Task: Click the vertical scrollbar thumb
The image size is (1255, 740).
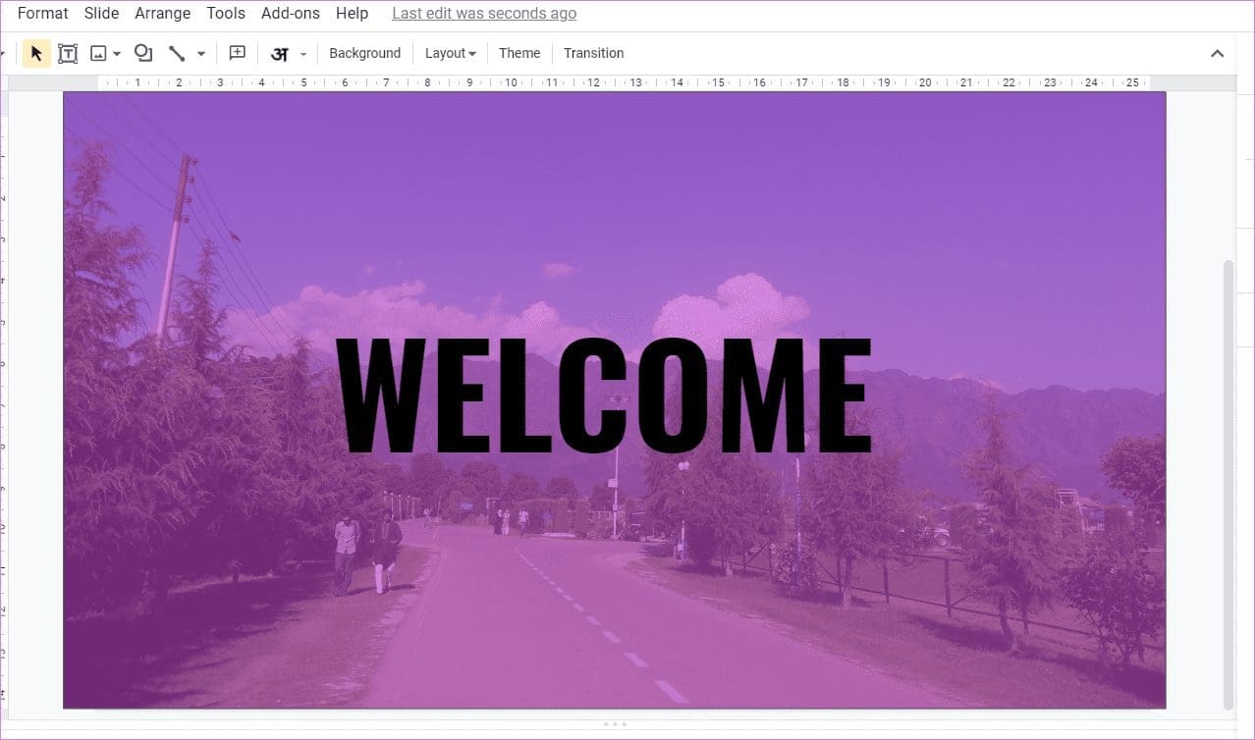Action: [1228, 483]
